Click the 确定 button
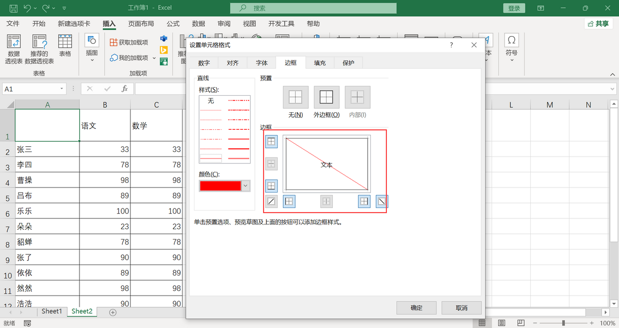Image resolution: width=619 pixels, height=328 pixels. 416,308
